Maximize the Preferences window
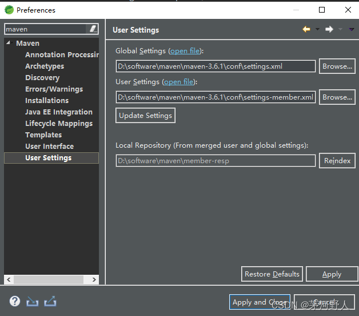 point(322,10)
